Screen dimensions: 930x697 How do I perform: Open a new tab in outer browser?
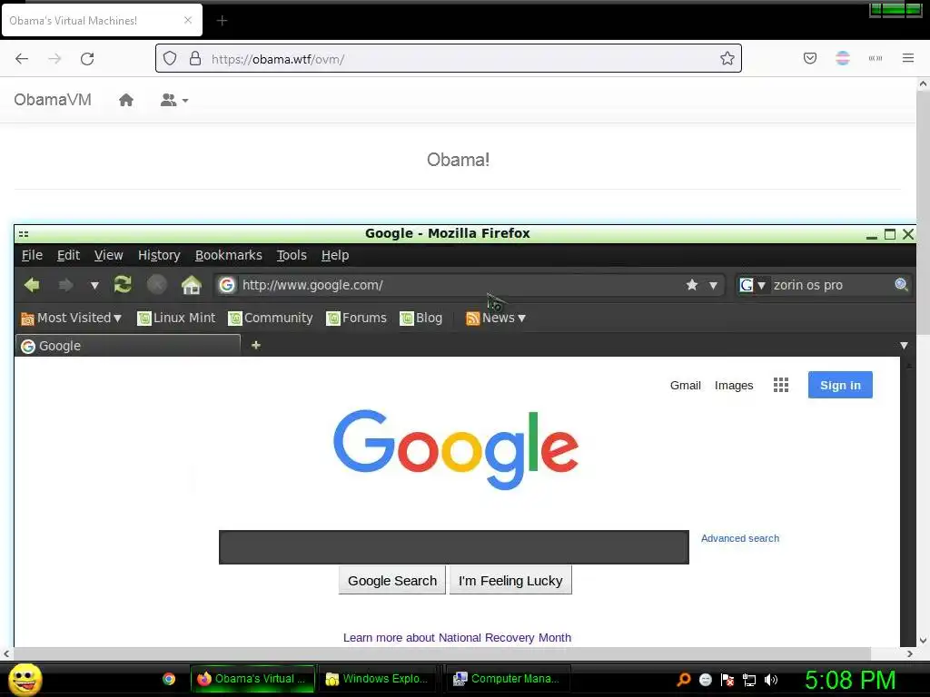tap(222, 21)
